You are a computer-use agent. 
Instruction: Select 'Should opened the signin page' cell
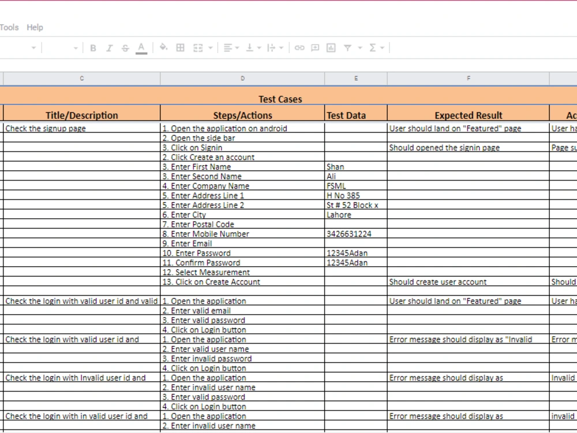pyautogui.click(x=469, y=147)
